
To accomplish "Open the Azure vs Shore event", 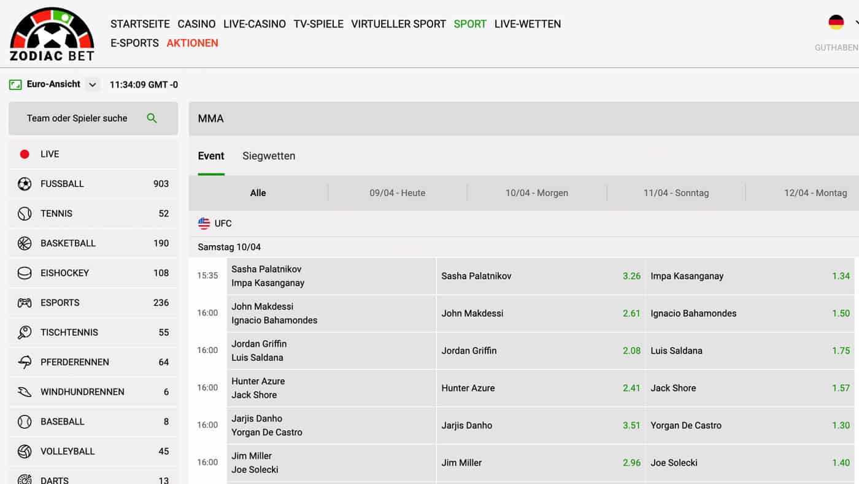I will tap(331, 388).
